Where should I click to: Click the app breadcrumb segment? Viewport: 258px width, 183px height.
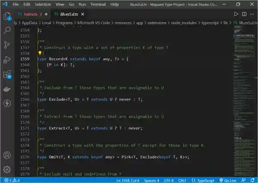click(x=140, y=23)
